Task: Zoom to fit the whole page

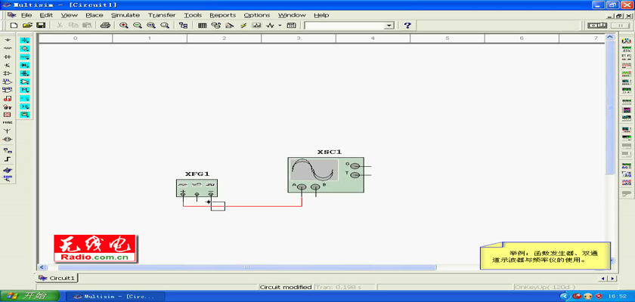Action: pos(165,26)
